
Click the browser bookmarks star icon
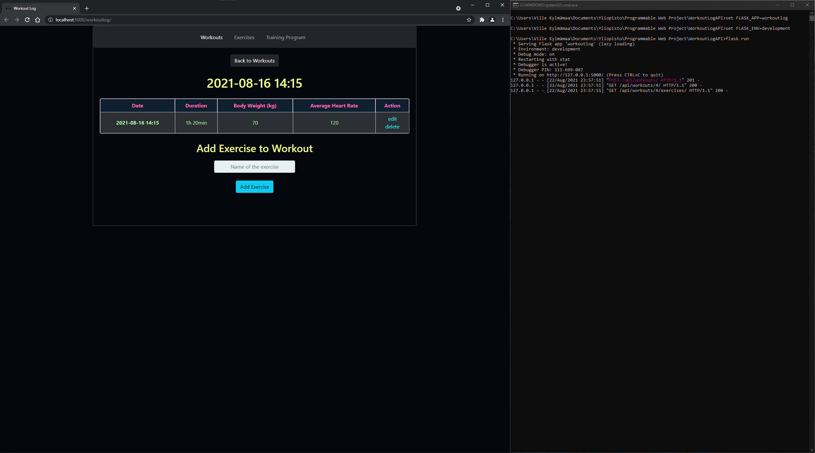pos(468,19)
